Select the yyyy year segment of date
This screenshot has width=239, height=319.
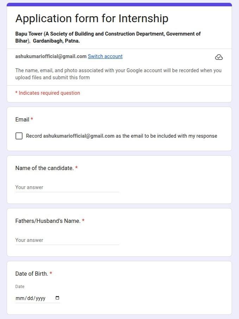pos(40,298)
